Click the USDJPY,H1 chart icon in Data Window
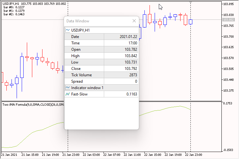239x159 pixels. pos(67,30)
